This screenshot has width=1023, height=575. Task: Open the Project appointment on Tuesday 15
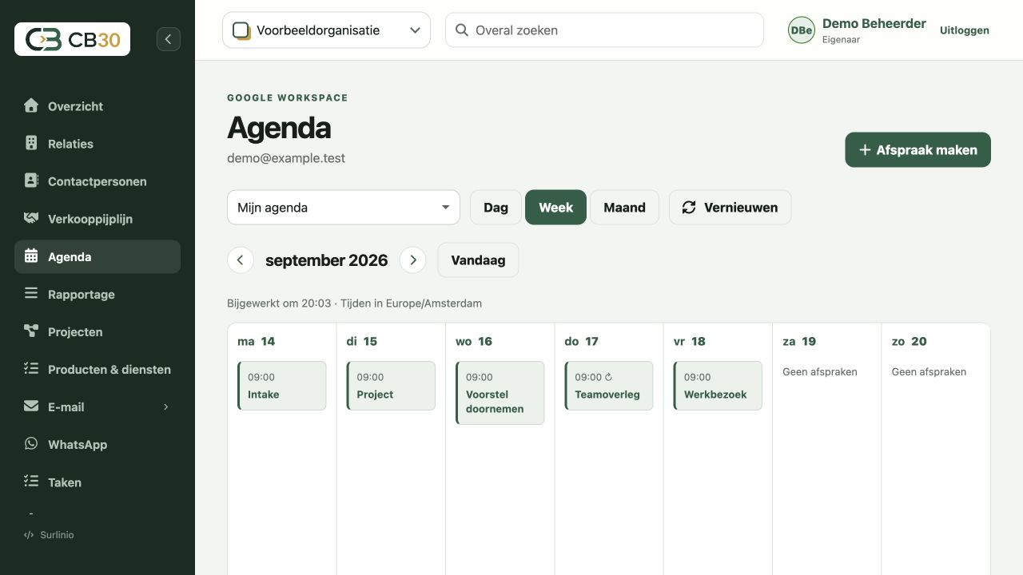click(x=391, y=386)
